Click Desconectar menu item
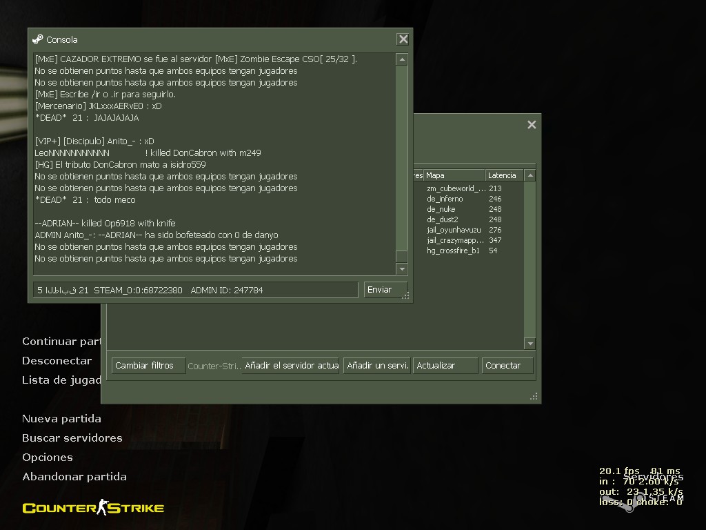This screenshot has width=706, height=530. (x=57, y=360)
